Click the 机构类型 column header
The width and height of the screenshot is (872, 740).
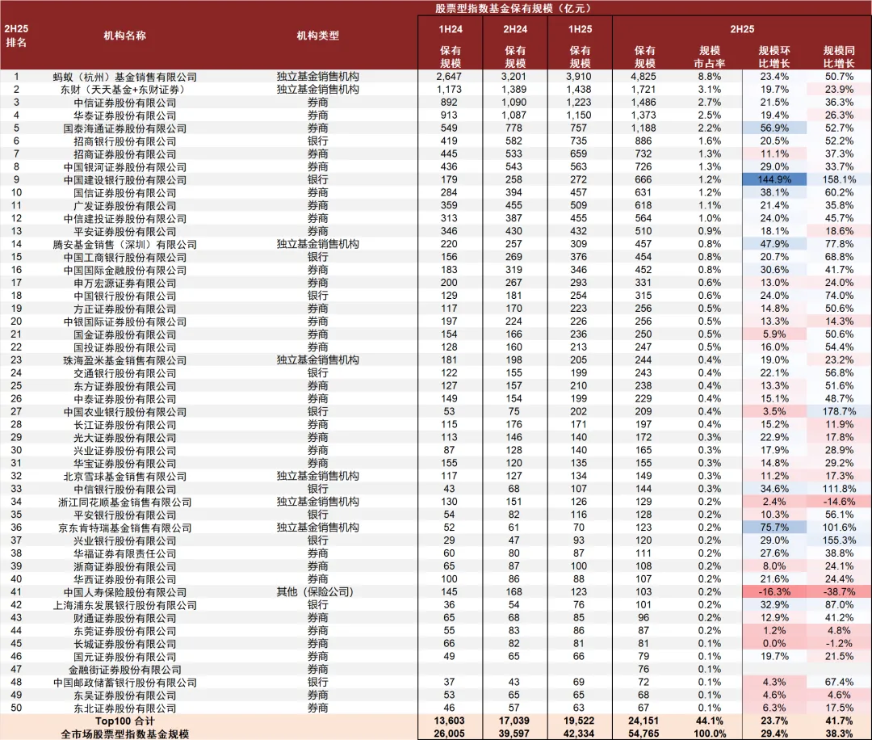coord(317,36)
